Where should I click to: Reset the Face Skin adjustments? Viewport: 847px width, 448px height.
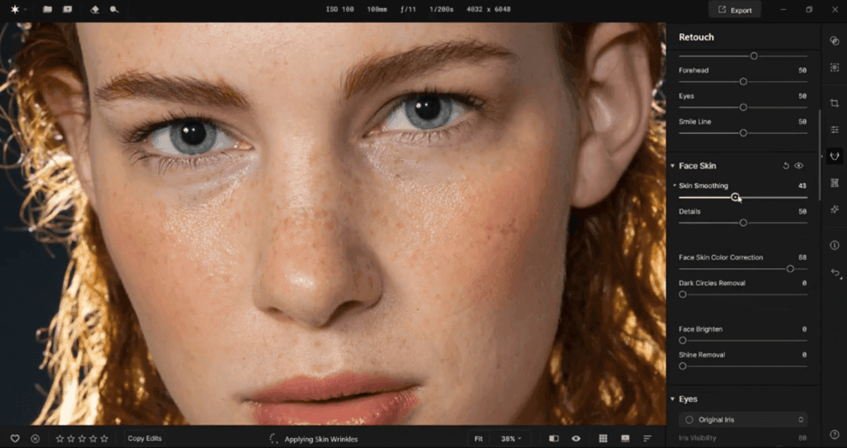pos(786,166)
